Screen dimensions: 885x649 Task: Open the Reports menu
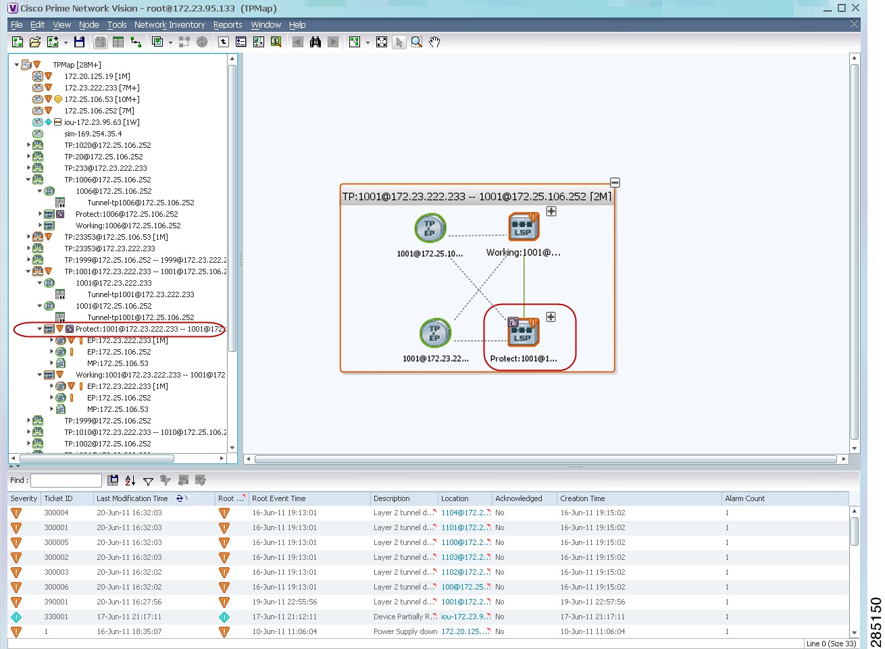[x=228, y=25]
